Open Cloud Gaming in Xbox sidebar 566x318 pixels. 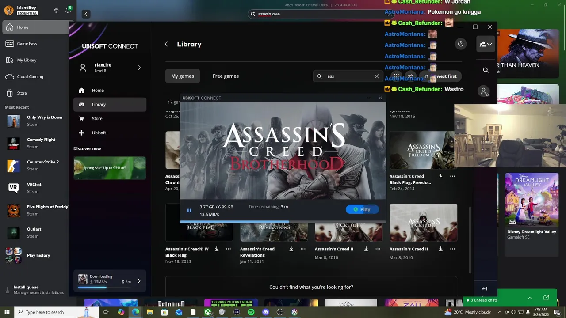tap(35, 76)
